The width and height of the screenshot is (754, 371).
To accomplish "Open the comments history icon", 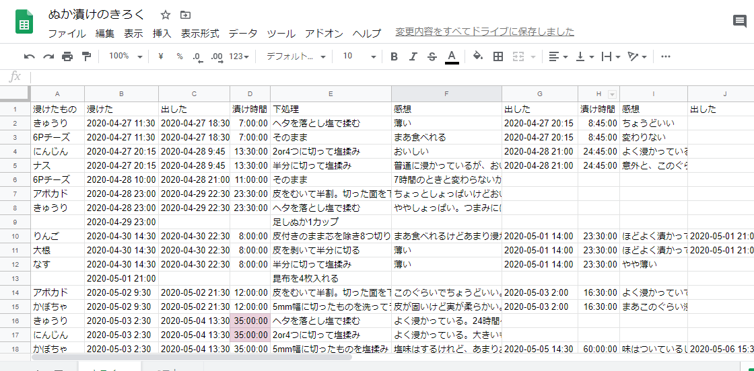I will click(x=739, y=21).
